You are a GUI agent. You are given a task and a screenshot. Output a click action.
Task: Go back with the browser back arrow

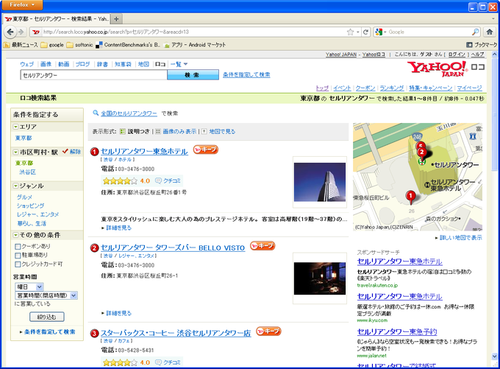10,32
